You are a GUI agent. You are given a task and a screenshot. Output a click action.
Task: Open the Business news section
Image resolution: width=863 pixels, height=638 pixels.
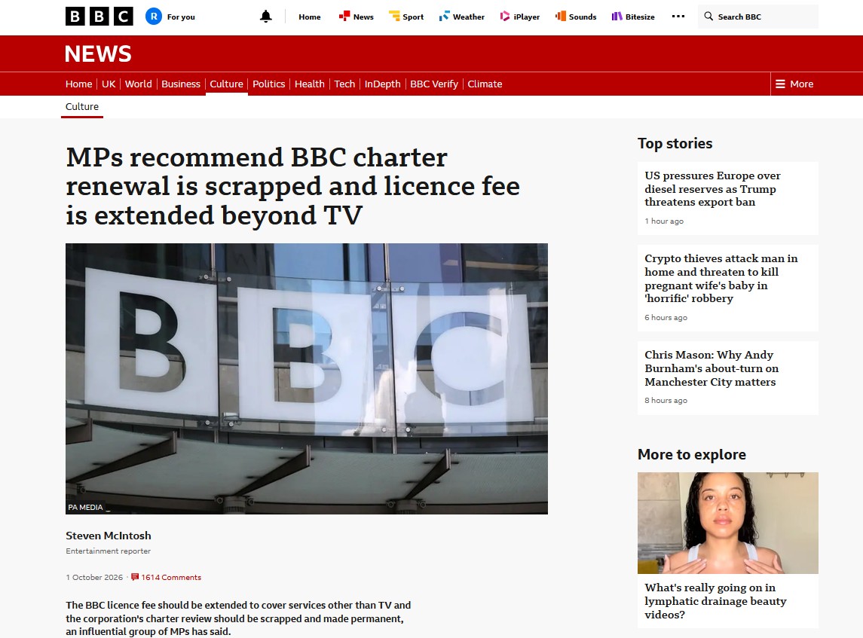(x=181, y=84)
